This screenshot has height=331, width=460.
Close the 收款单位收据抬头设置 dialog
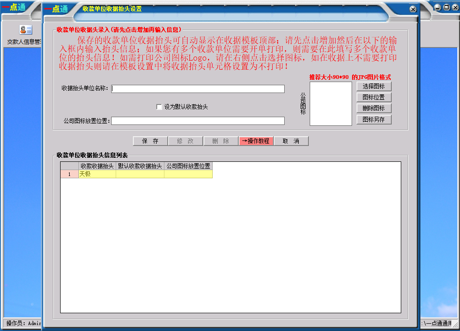click(413, 9)
